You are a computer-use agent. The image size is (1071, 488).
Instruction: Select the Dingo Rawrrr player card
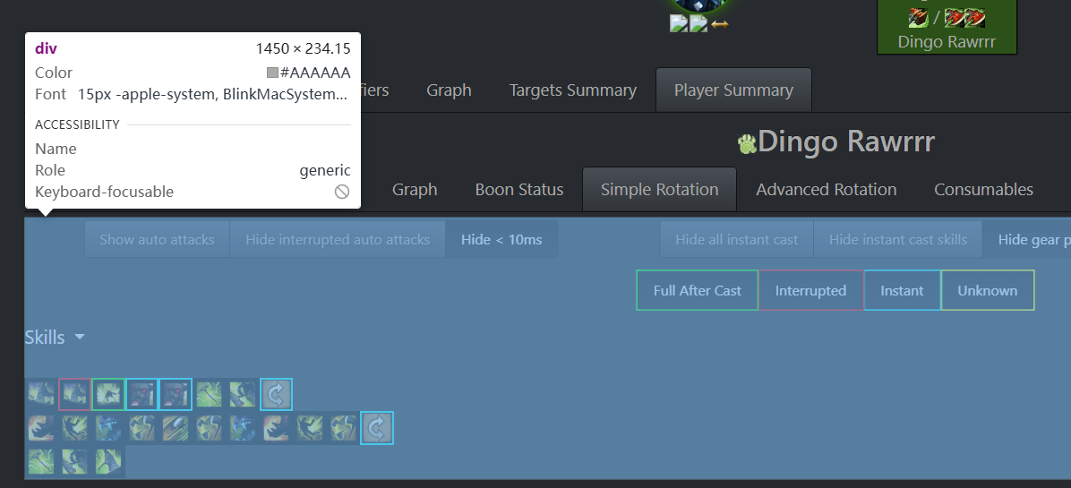point(947,27)
